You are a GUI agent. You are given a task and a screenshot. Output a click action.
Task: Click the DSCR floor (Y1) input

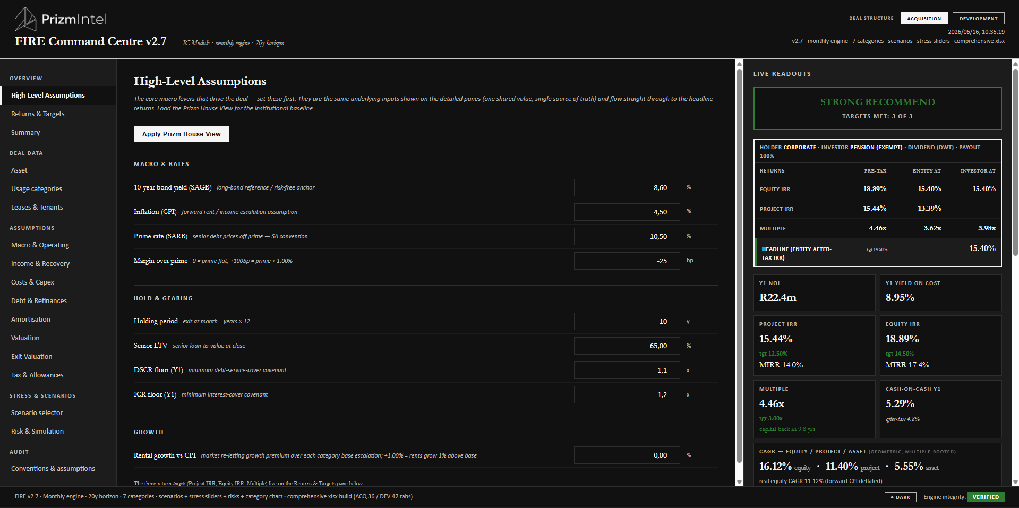pyautogui.click(x=627, y=371)
